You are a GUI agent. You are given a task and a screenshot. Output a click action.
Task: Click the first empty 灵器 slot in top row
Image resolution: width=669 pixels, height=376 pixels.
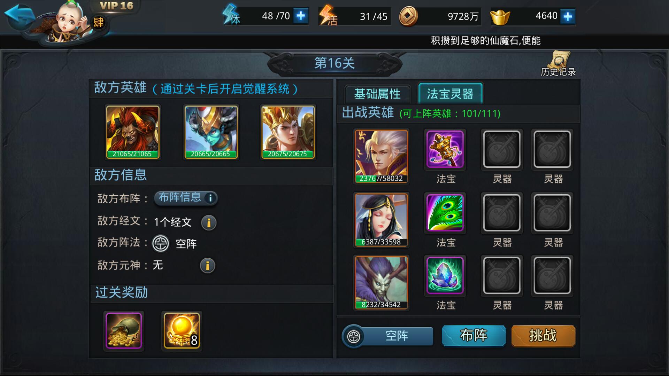501,149
